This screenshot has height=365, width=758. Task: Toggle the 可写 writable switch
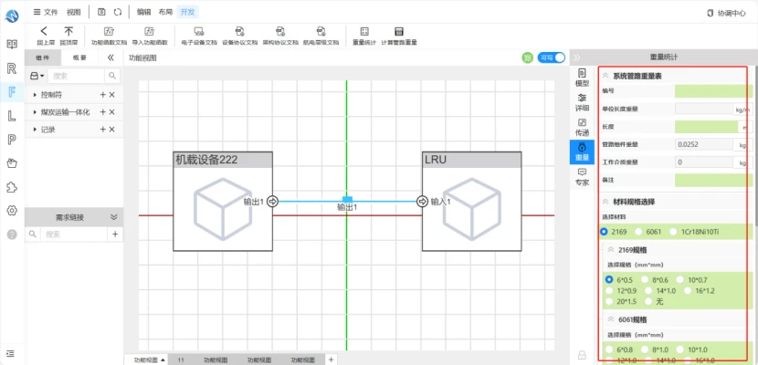pyautogui.click(x=551, y=57)
